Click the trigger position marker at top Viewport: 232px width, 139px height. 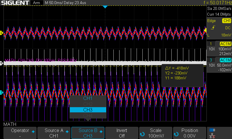(105, 7)
